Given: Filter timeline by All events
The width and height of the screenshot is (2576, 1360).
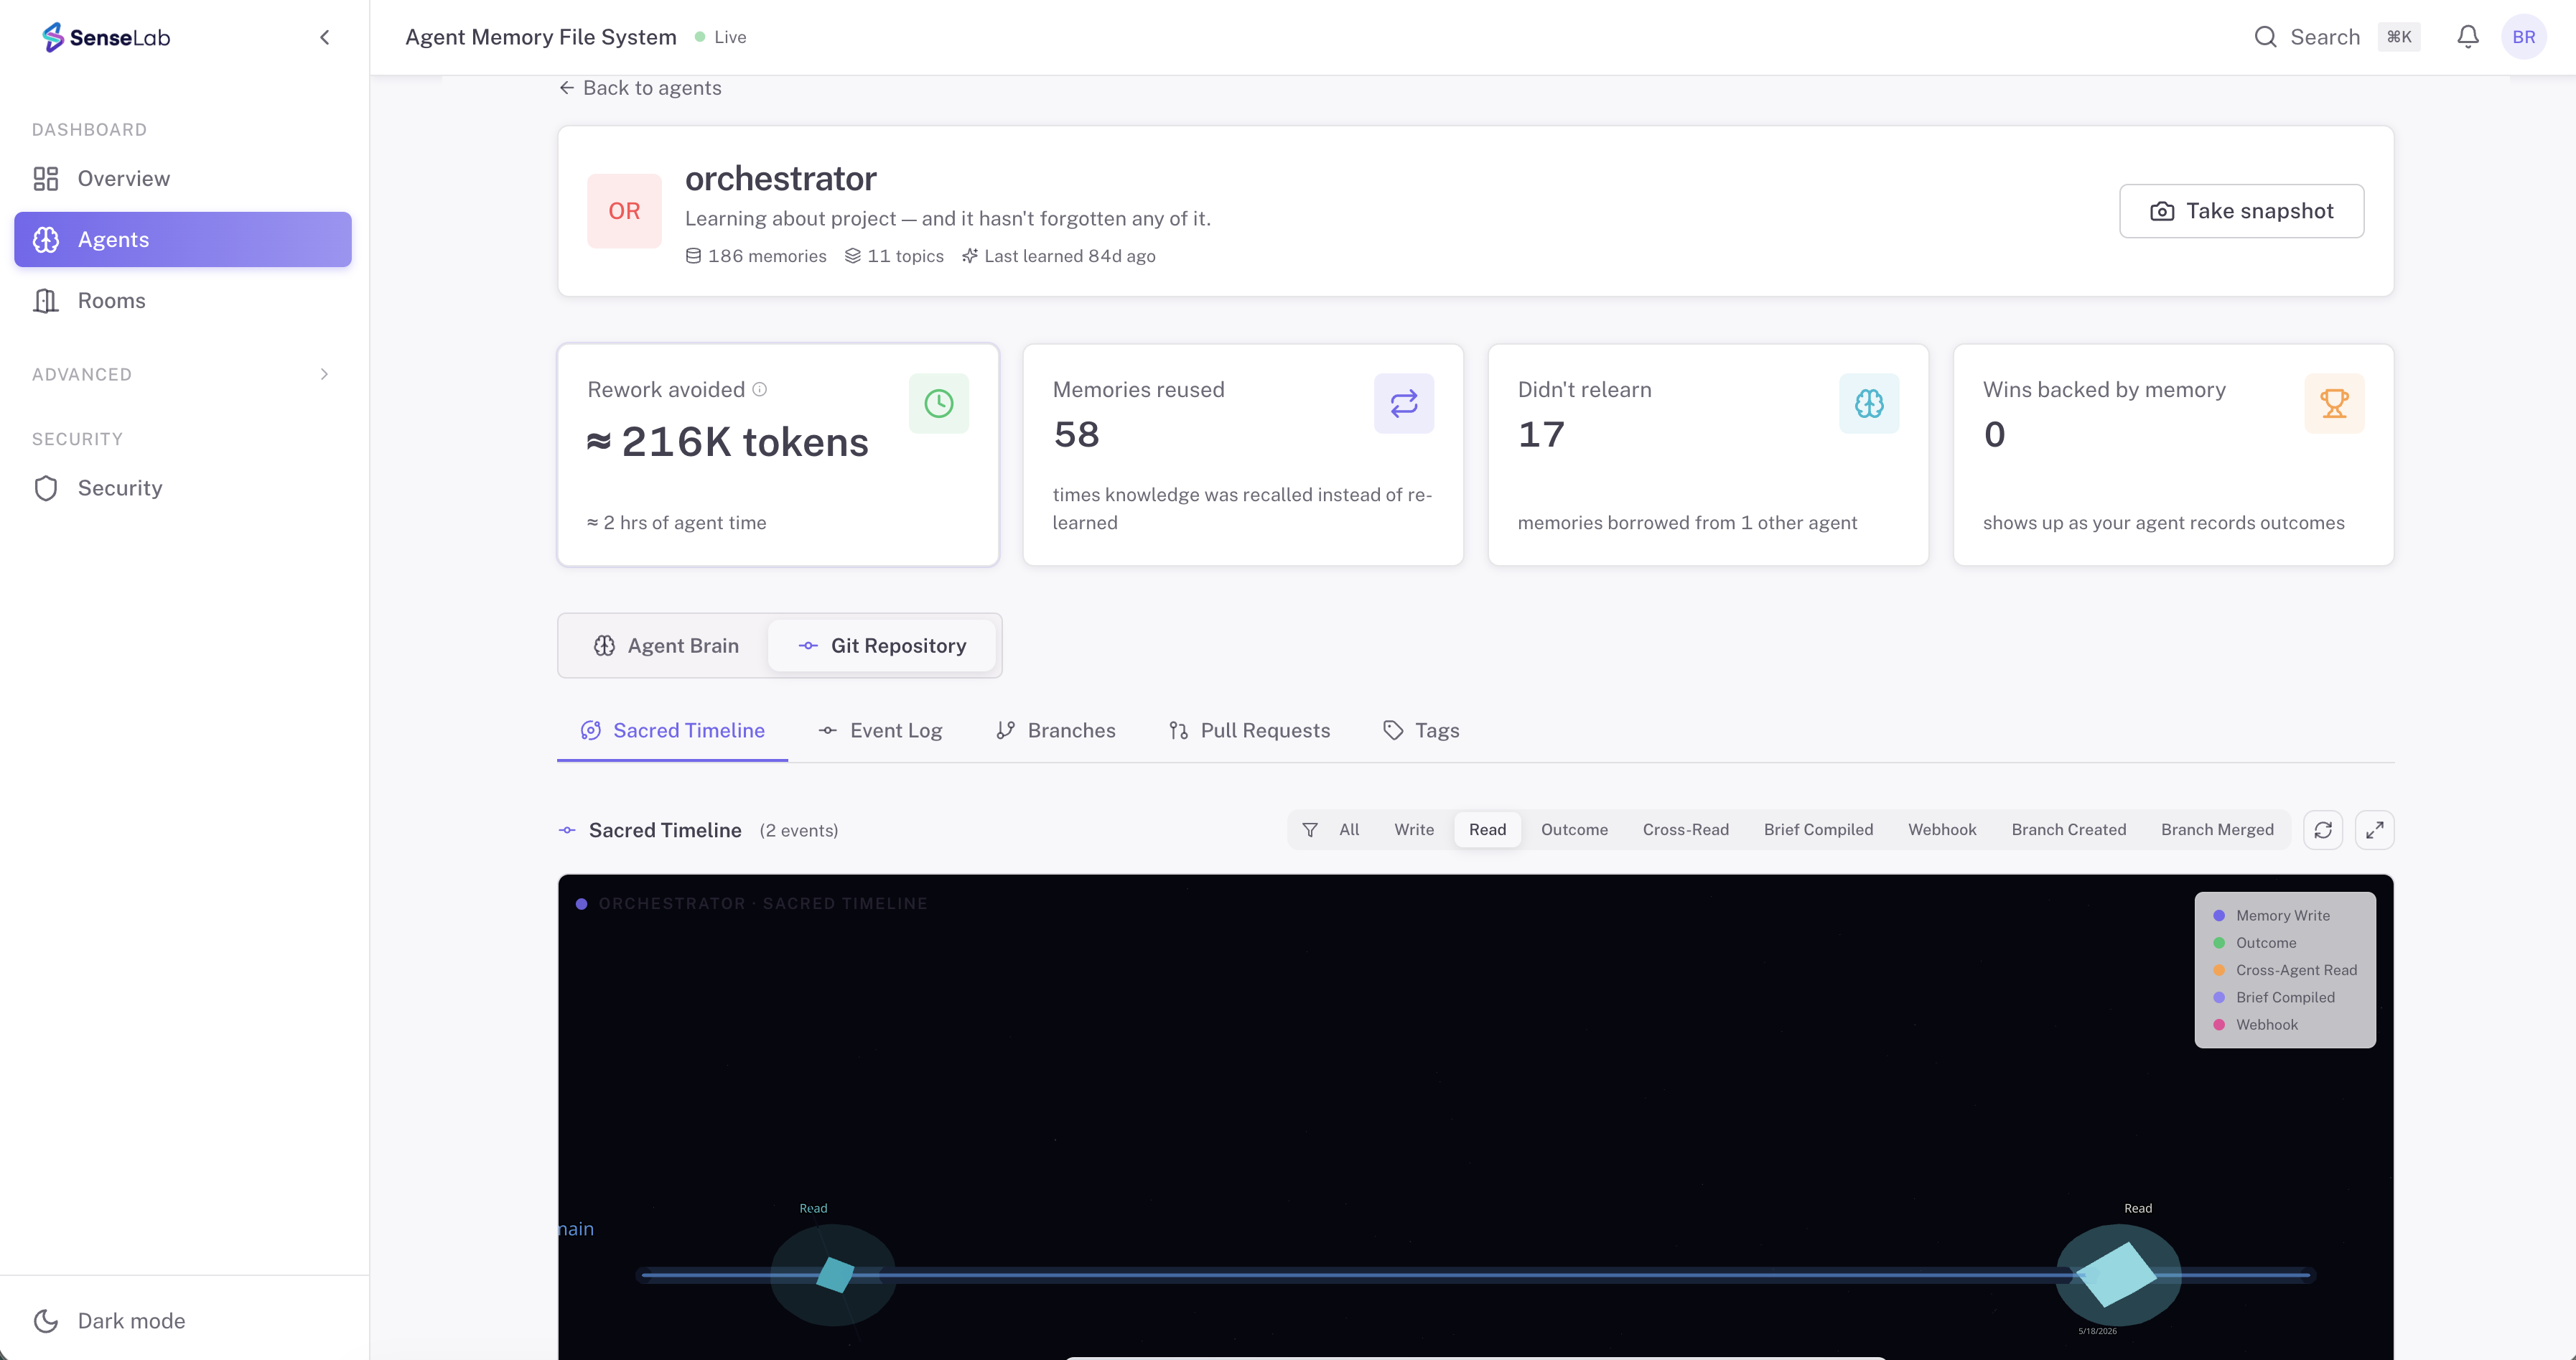Looking at the screenshot, I should (x=1349, y=830).
